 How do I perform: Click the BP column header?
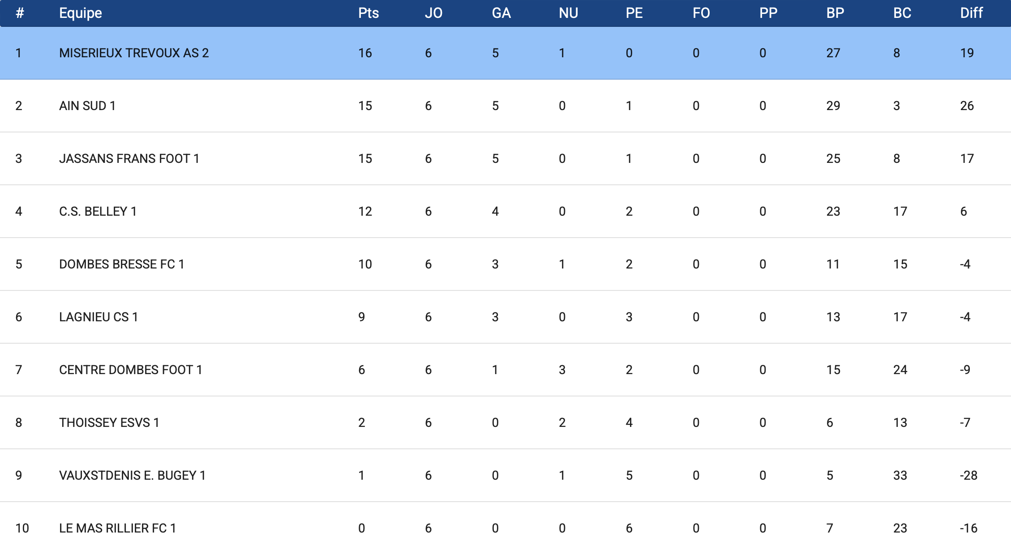click(x=835, y=13)
